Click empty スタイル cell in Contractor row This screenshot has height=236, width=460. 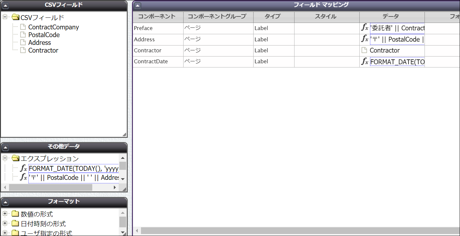327,50
